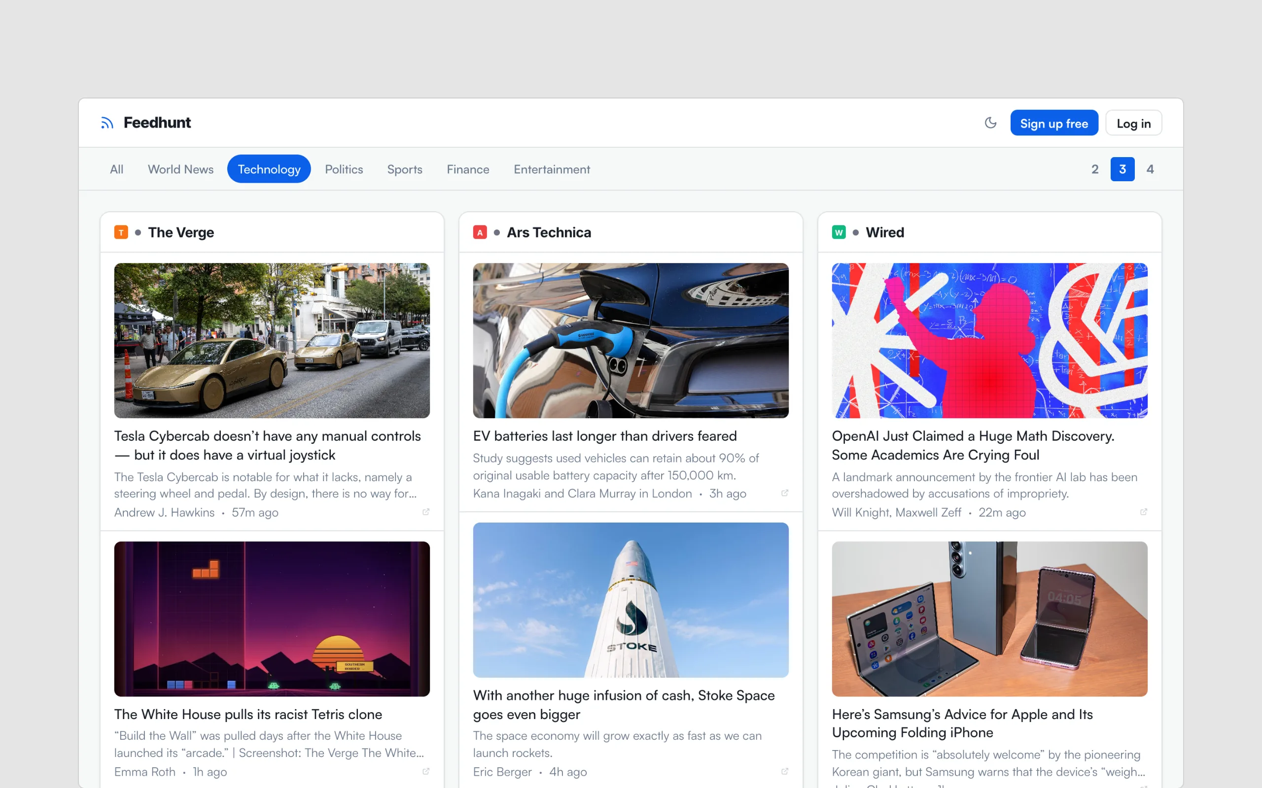Select the Technology tab
The image size is (1262, 788).
tap(269, 169)
